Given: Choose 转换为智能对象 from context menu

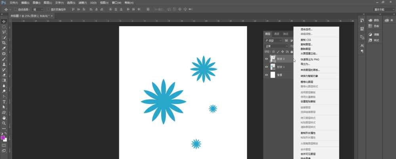Looking at the screenshot, I should (x=310, y=76).
